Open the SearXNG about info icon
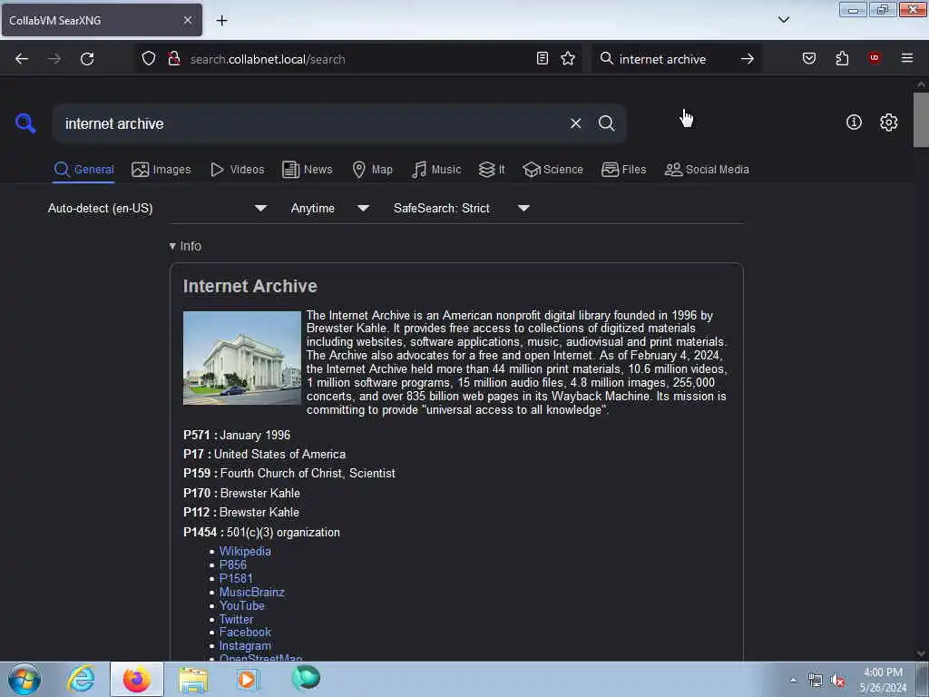Screen dimensions: 929x697 (854, 123)
